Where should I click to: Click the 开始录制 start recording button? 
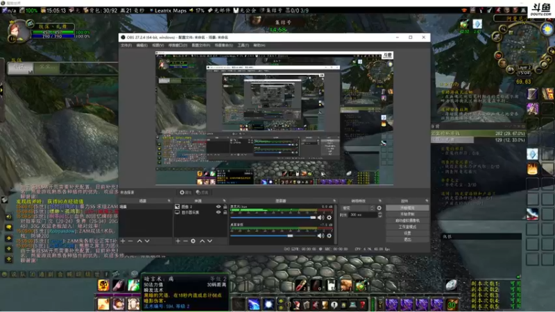click(x=407, y=214)
